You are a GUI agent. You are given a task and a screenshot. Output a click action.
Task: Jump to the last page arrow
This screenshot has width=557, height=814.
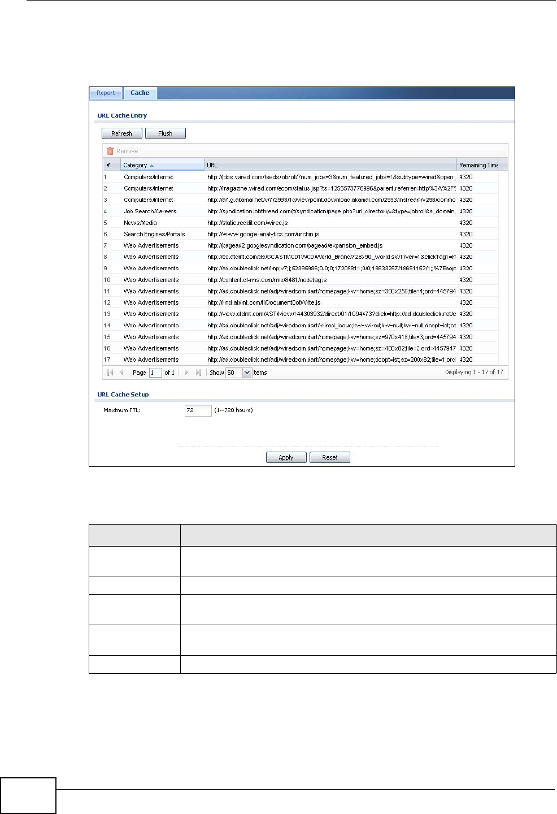point(198,373)
